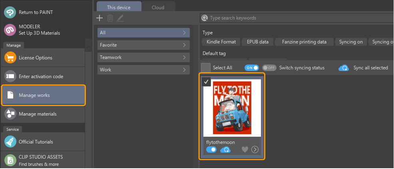Open MODELER Set Up 3D Materials
This screenshot has height=169, width=394.
tap(43, 30)
